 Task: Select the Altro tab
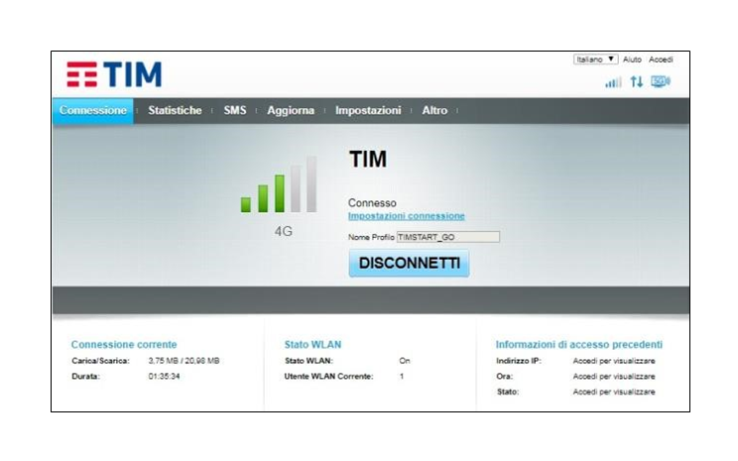[x=434, y=111]
